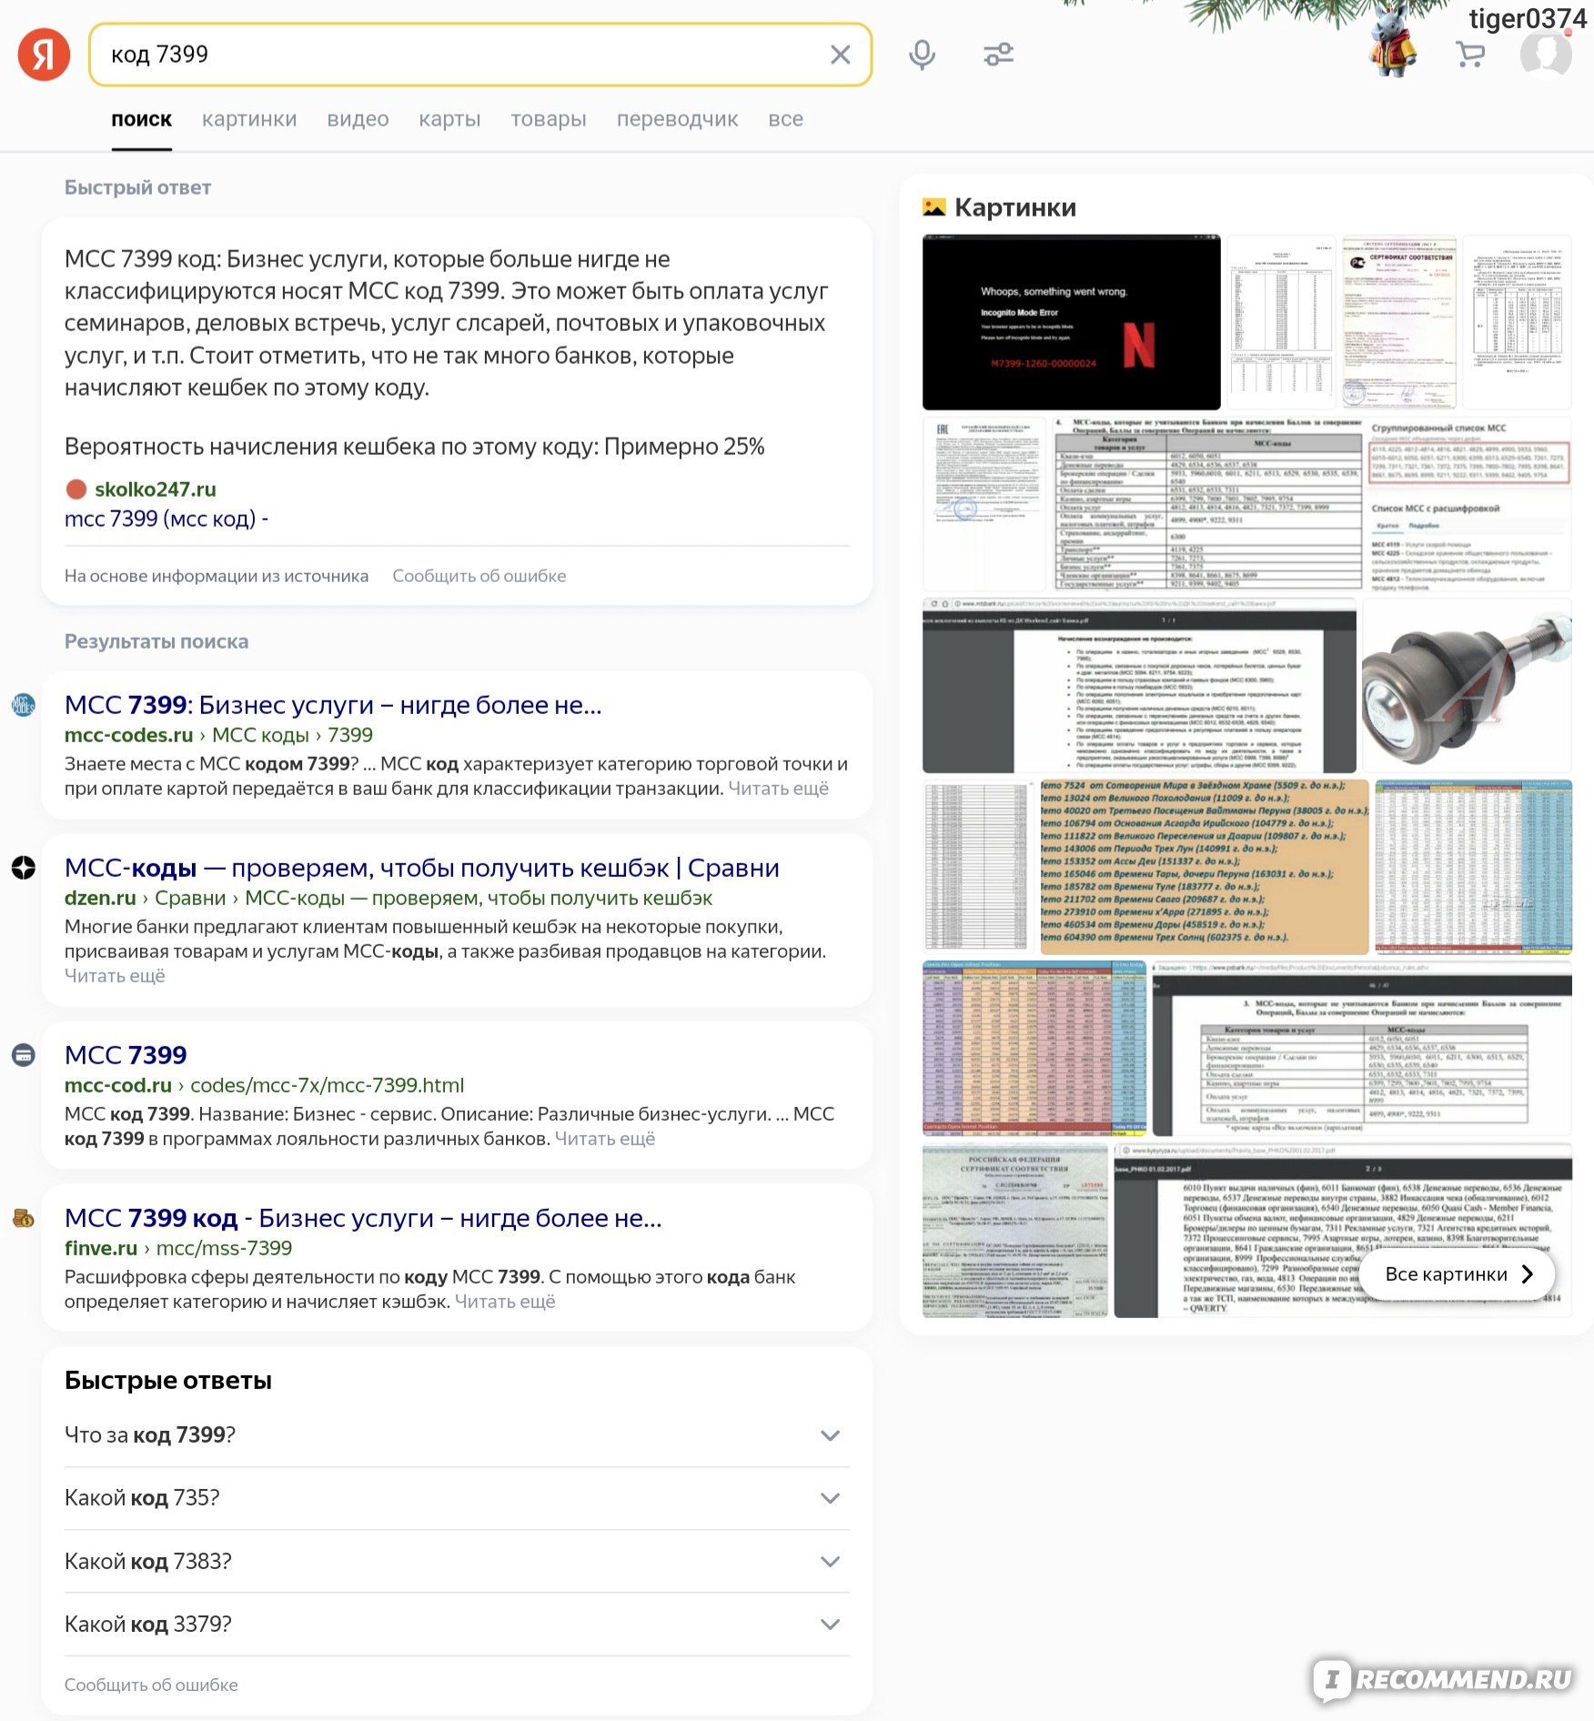Viewport: 1594px width, 1721px height.
Task: Click the Картинки panel image icon
Action: point(934,207)
